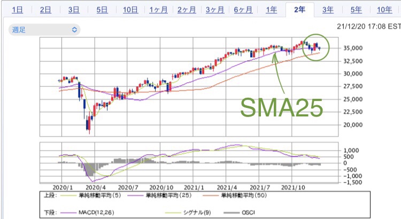The height and width of the screenshot is (219, 401).
Task: View the 3年 chart range
Action: [328, 10]
